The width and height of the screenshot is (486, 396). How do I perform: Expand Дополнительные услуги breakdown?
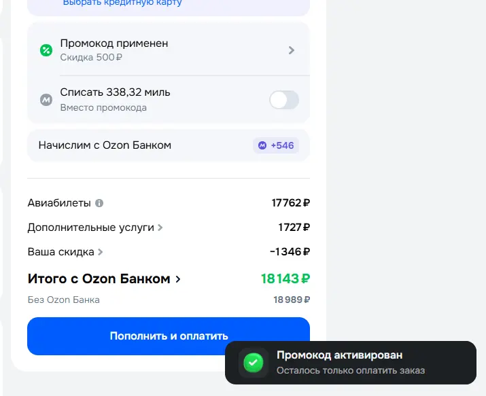(x=160, y=228)
